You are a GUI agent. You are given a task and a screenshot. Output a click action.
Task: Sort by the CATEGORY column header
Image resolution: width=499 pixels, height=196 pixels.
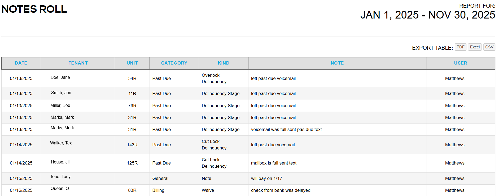174,63
